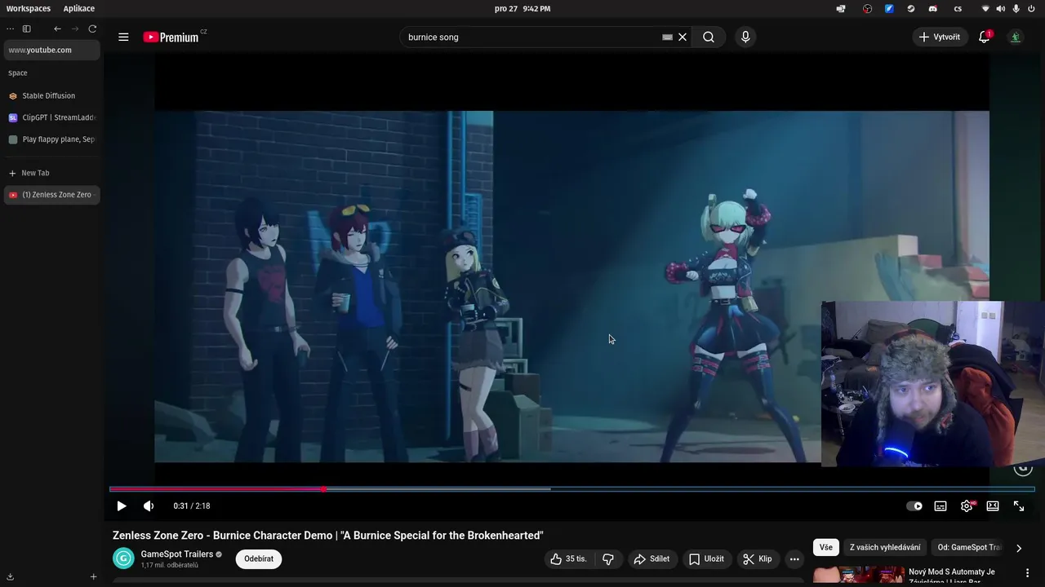This screenshot has width=1045, height=587.
Task: Open Workspaces in the top panel
Action: (29, 8)
